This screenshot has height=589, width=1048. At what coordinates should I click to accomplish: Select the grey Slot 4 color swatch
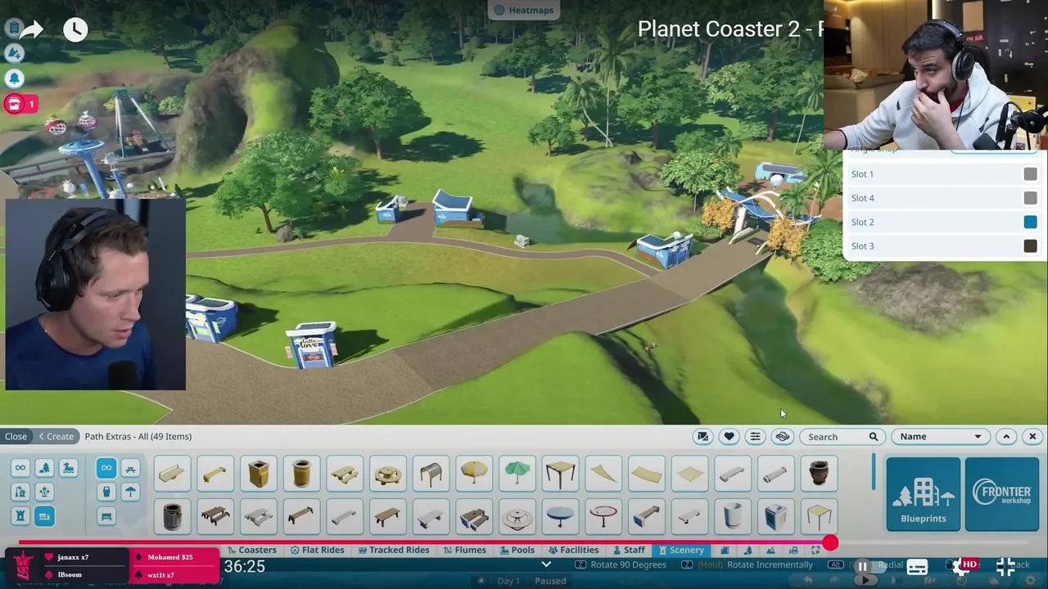(x=1030, y=198)
